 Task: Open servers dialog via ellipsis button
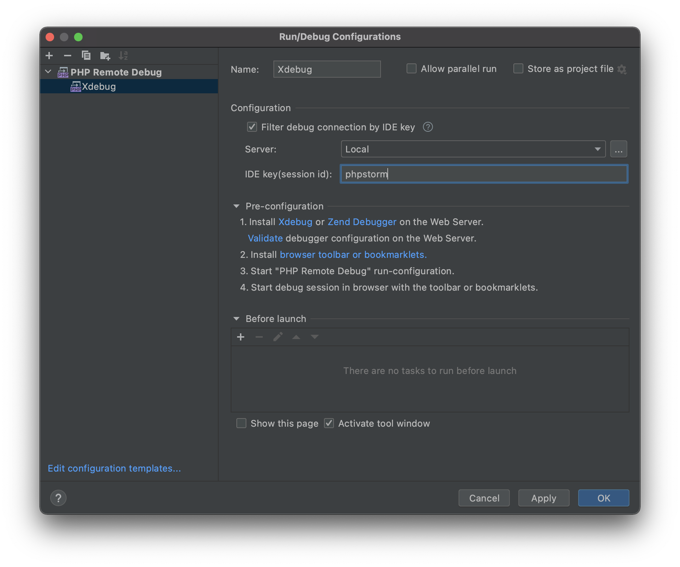[619, 149]
